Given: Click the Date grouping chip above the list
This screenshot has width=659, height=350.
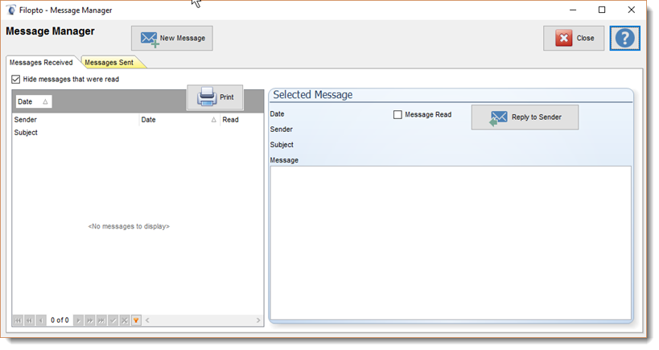Looking at the screenshot, I should tap(33, 102).
